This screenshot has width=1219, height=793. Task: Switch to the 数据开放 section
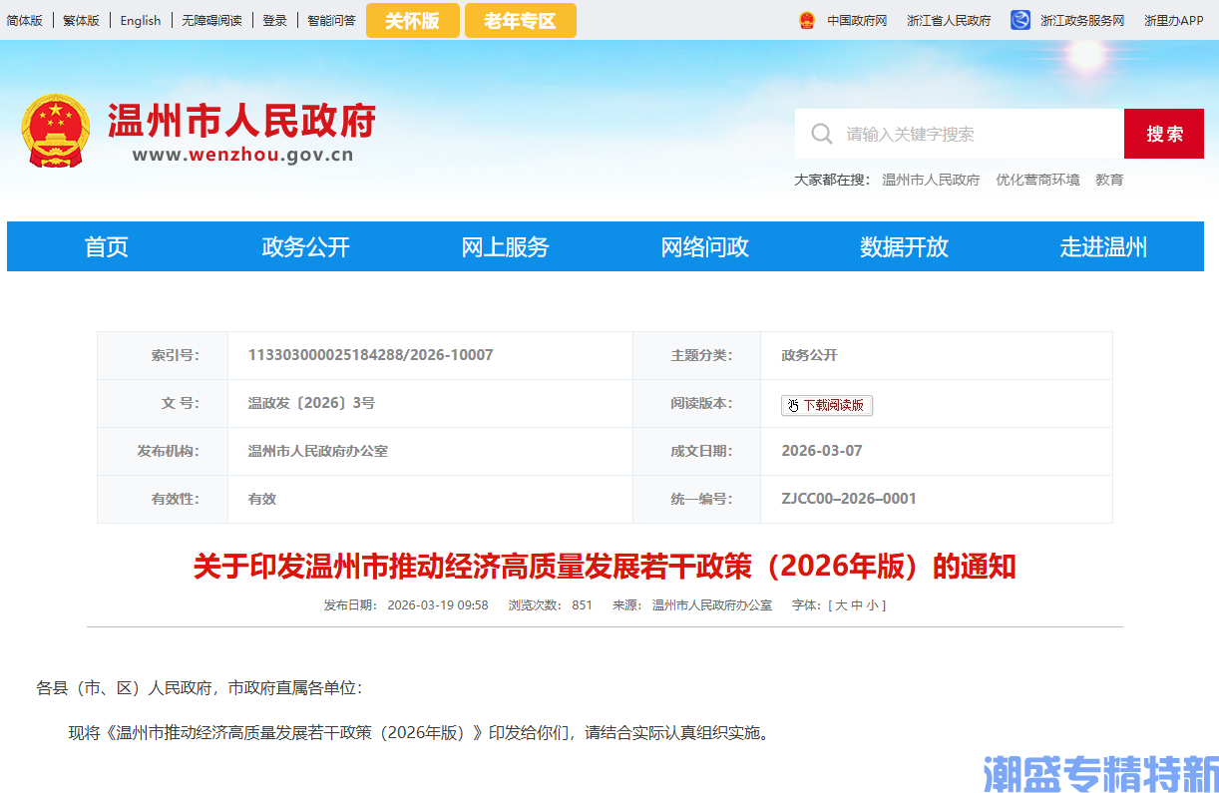point(904,246)
